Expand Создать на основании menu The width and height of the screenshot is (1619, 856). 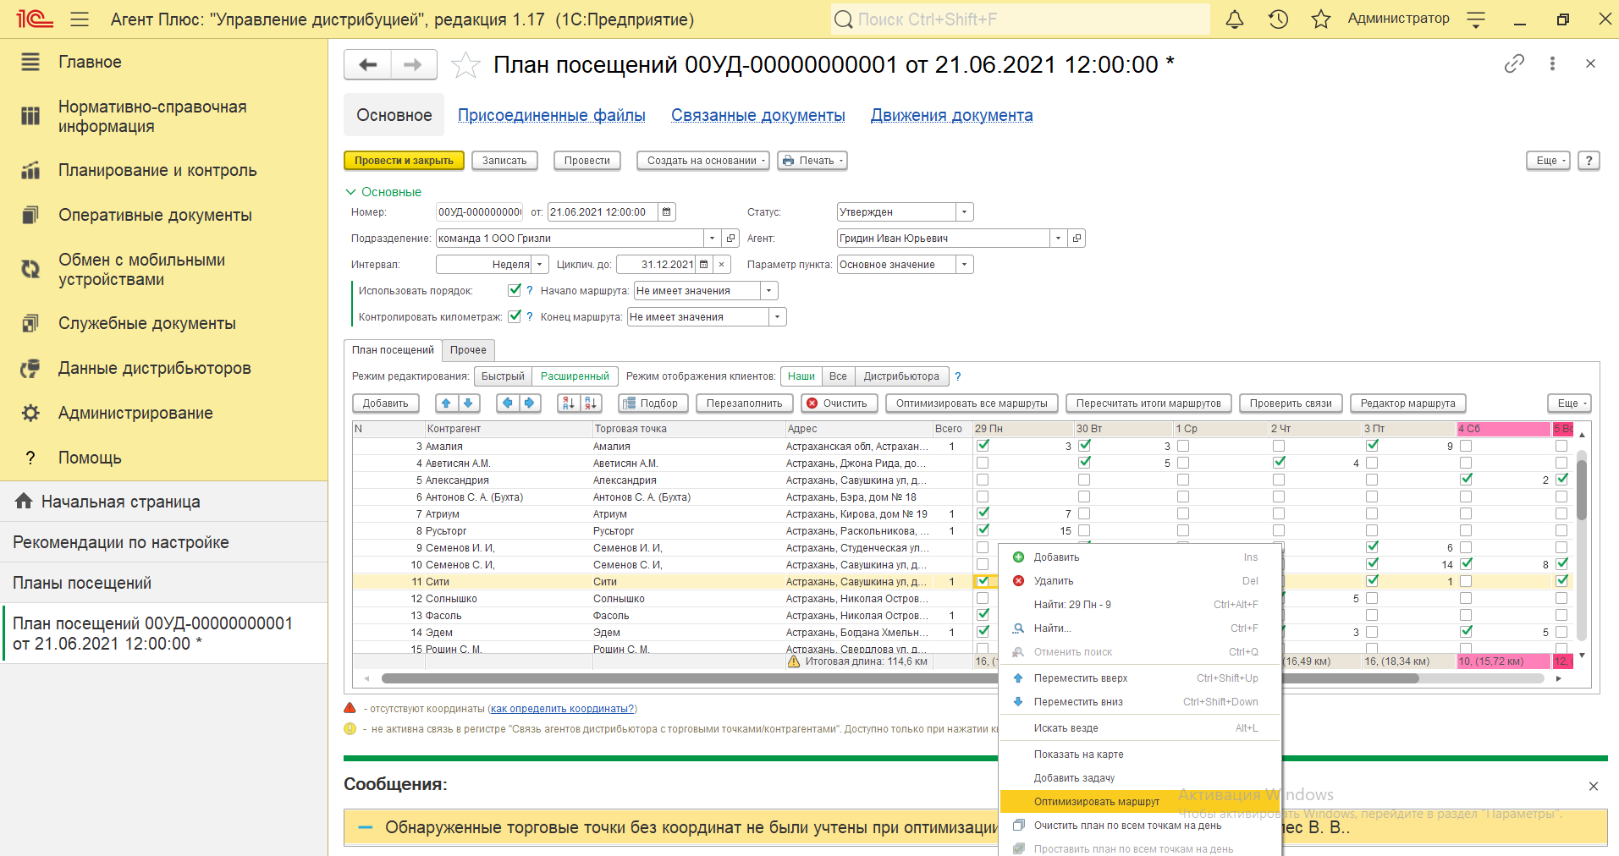click(x=702, y=161)
